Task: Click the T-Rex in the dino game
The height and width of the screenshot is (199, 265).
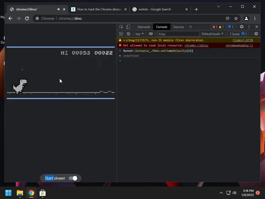Action: [x=20, y=86]
